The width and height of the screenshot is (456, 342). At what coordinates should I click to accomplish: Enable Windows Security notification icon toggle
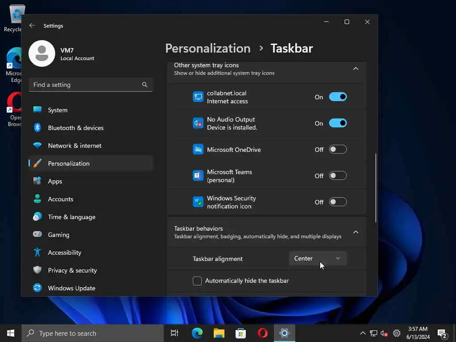click(338, 202)
